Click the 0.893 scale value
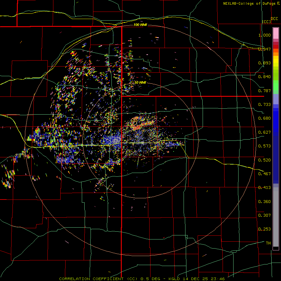This screenshot has height=281, width=281. click(264, 63)
